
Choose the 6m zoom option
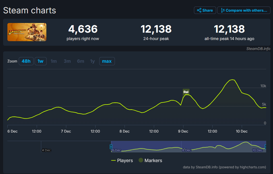click(x=80, y=61)
